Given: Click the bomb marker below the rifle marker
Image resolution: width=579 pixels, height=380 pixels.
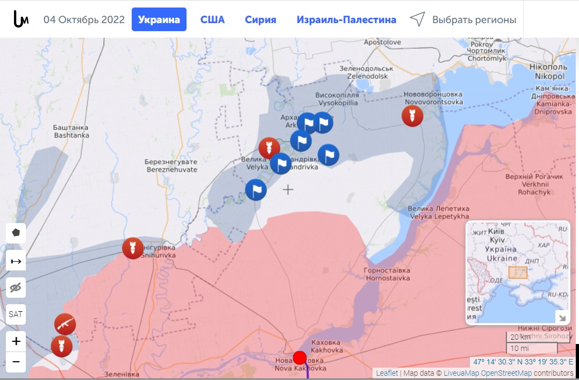Looking at the screenshot, I should pyautogui.click(x=62, y=347).
